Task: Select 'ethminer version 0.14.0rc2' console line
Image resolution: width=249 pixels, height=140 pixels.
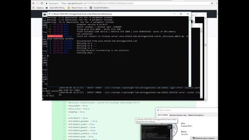Action: pos(92,24)
